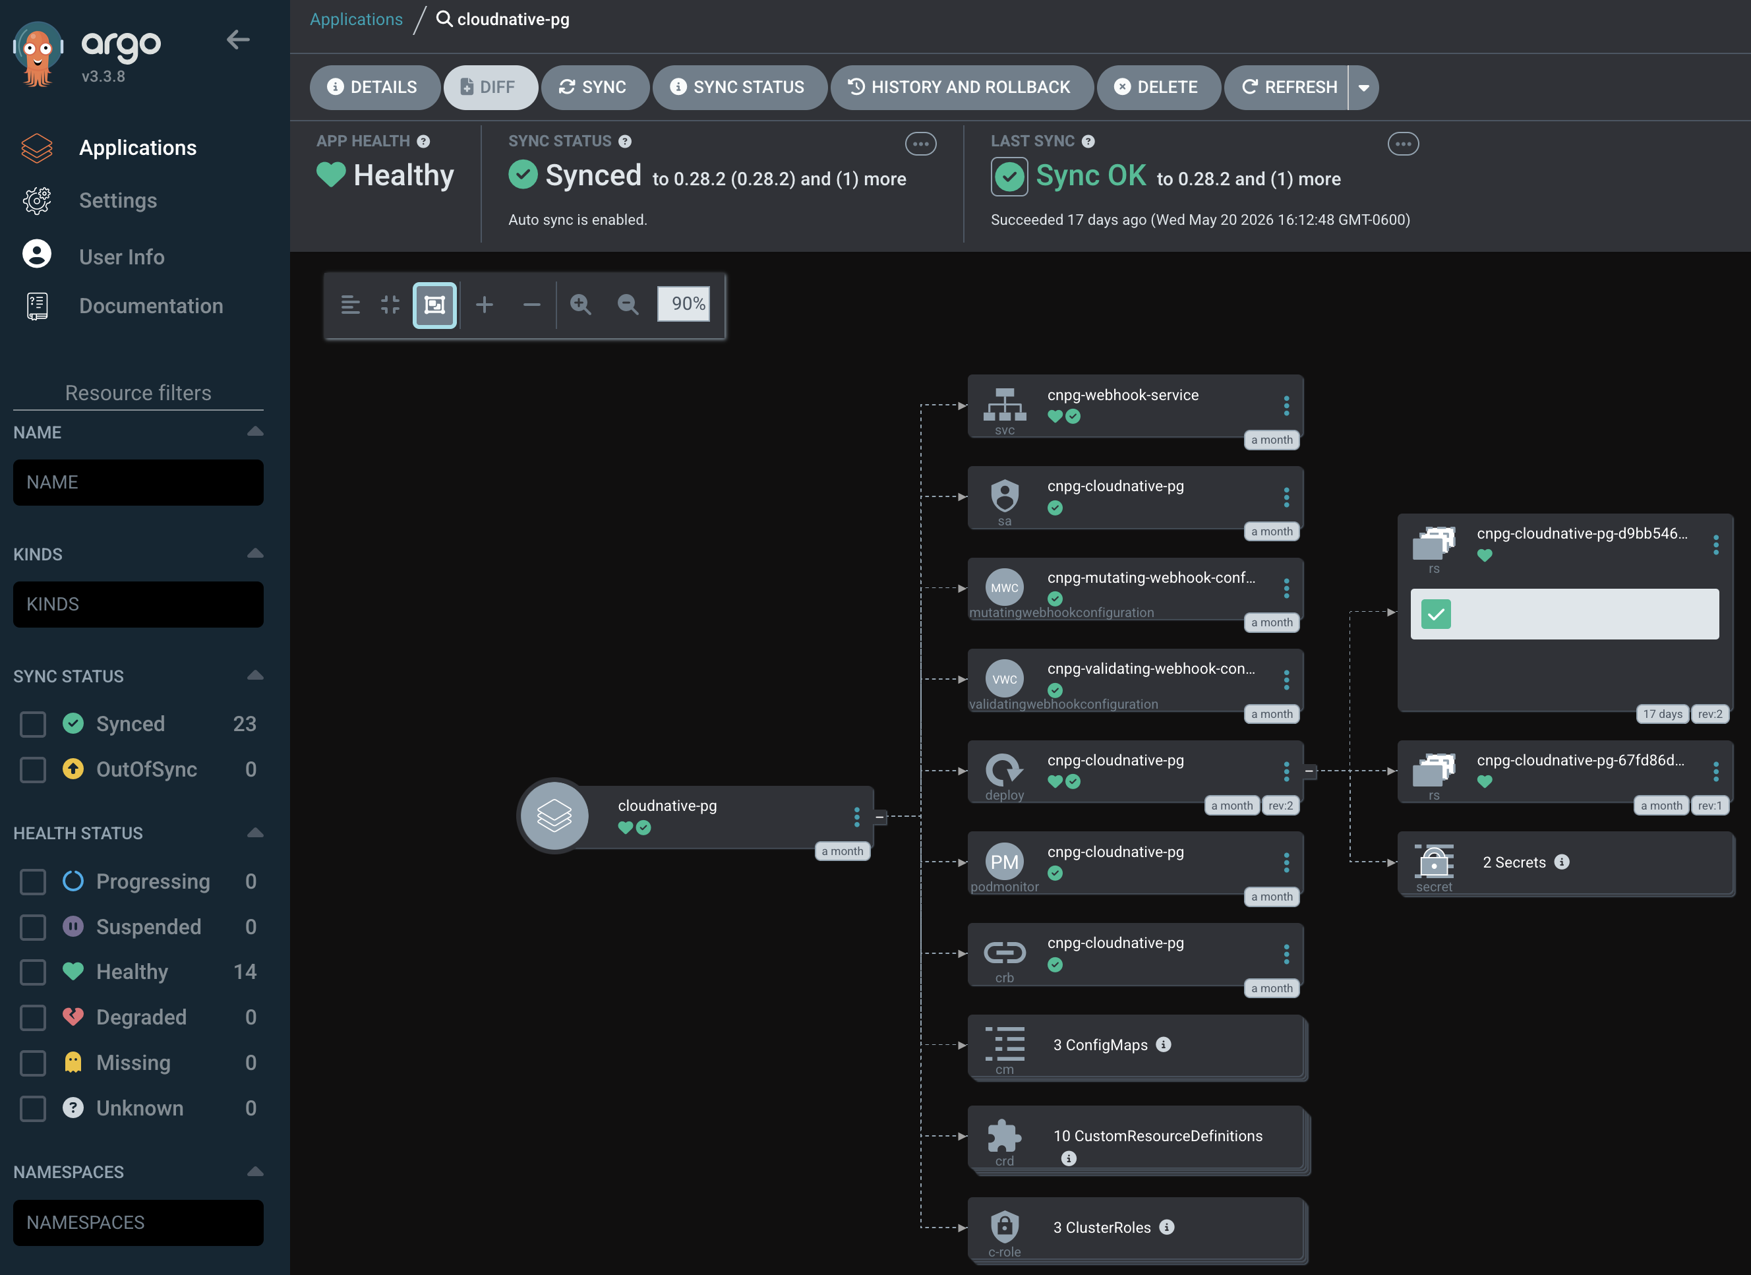This screenshot has width=1751, height=1275.
Task: Check the Synced filter checkbox
Action: (33, 725)
